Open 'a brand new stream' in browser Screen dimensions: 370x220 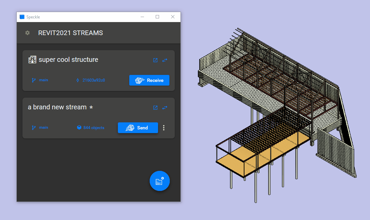pyautogui.click(x=155, y=107)
